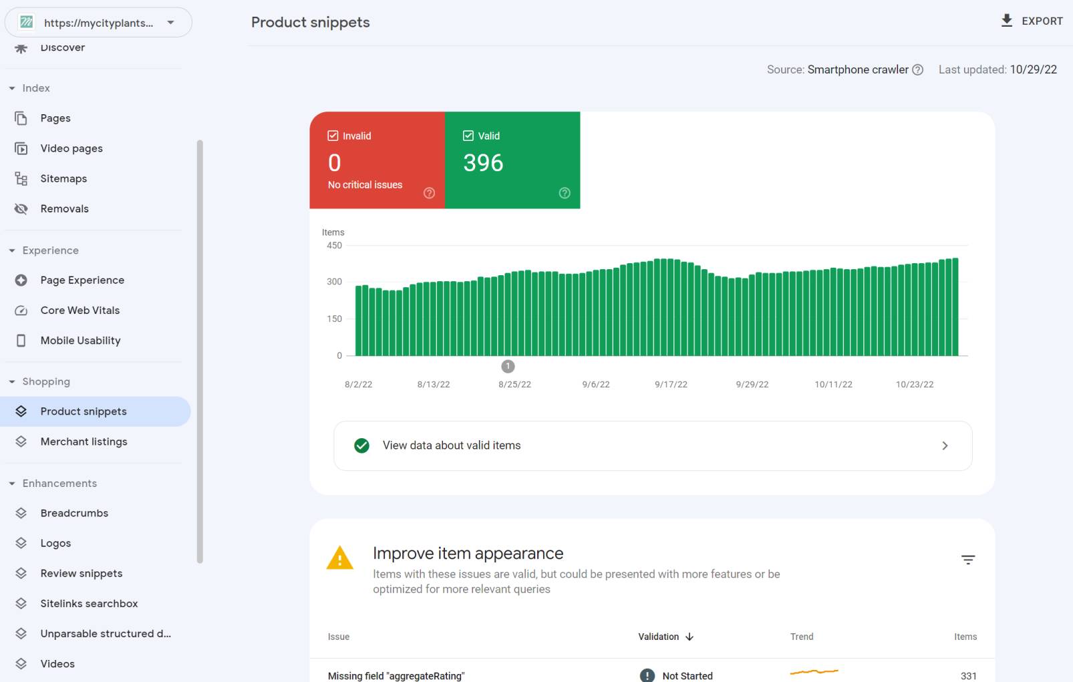The width and height of the screenshot is (1073, 682).
Task: Click the Last updated 10/29/22 text
Action: click(998, 69)
